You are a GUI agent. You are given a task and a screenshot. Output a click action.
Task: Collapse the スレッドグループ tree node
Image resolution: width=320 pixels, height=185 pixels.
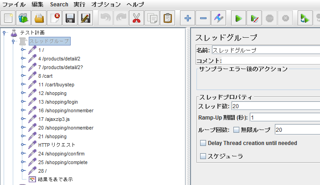pyautogui.click(x=14, y=41)
